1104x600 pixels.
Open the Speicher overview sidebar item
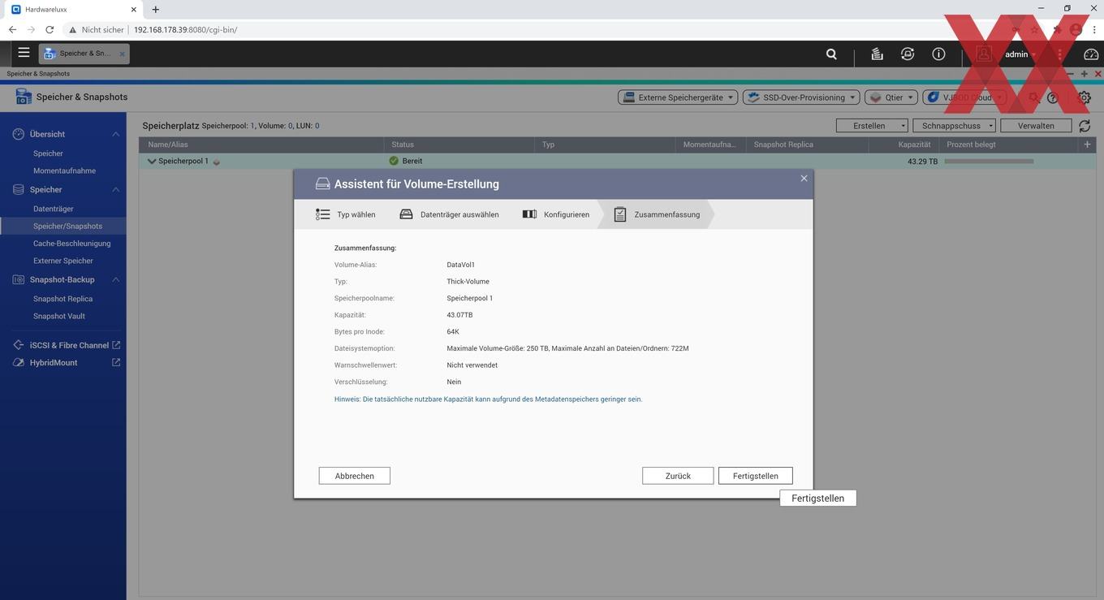tap(48, 153)
